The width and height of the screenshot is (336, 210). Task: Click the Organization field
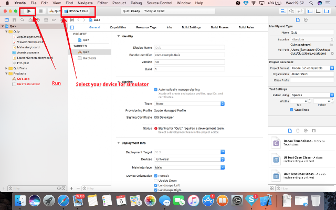click(x=312, y=74)
